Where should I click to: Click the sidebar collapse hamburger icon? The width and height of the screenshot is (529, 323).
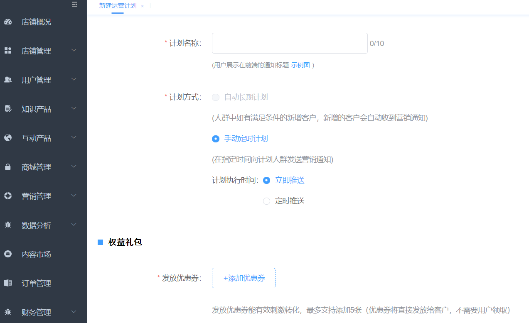(x=74, y=5)
